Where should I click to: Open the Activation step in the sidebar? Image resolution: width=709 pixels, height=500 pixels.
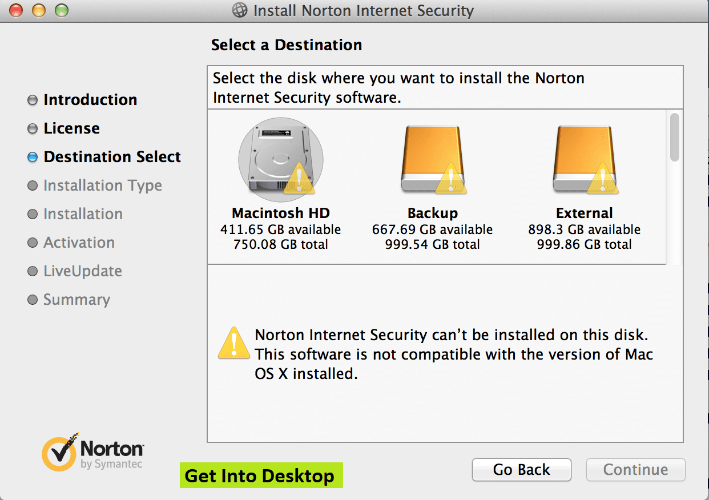click(79, 243)
